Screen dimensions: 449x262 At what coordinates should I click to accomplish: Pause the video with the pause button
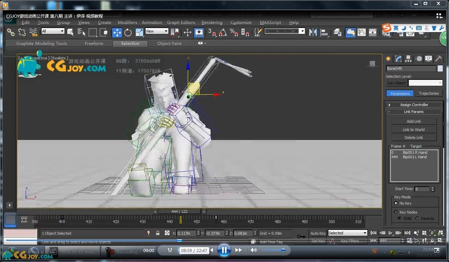(224, 250)
